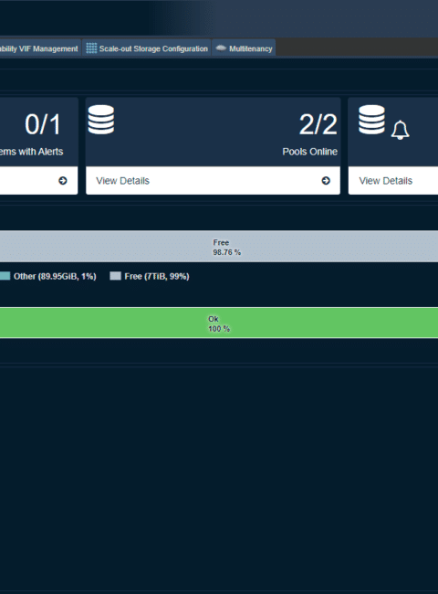Screen dimensions: 438x594
Task: Click the Multitenancy cloud icon
Action: 221,48
